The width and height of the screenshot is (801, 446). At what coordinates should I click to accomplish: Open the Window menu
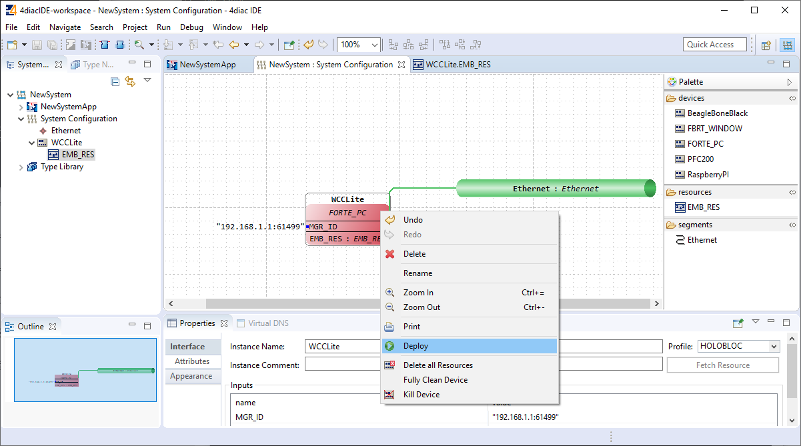click(x=227, y=27)
